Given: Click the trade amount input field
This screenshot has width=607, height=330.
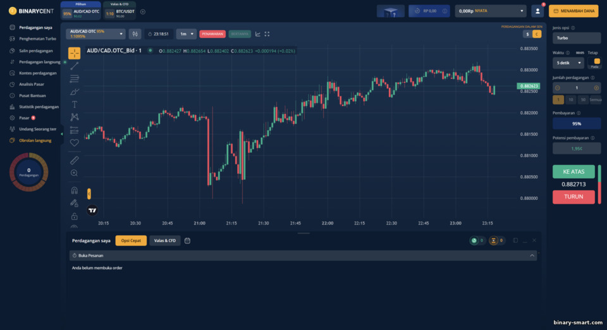Looking at the screenshot, I should pos(577,88).
